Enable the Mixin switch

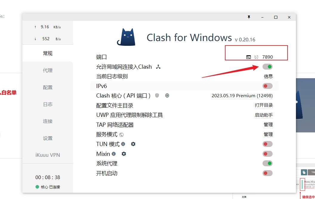point(268,154)
